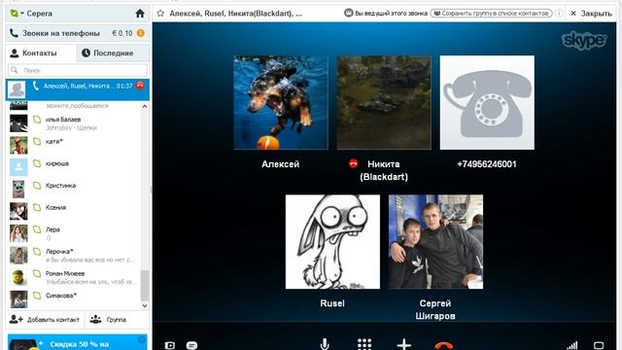Click the info icon beside save group
The height and width of the screenshot is (350, 622).
pos(559,13)
